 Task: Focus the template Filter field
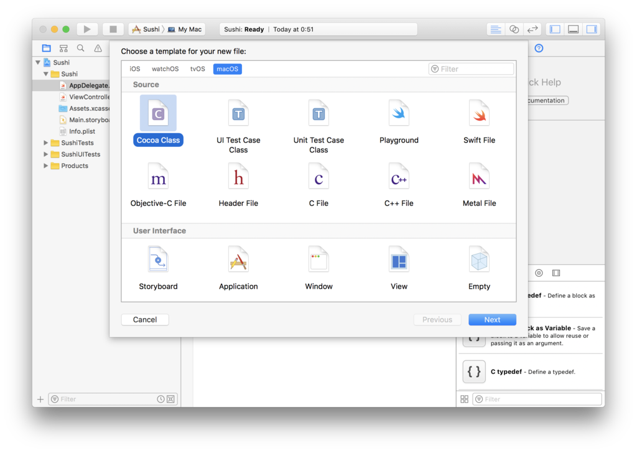point(472,68)
